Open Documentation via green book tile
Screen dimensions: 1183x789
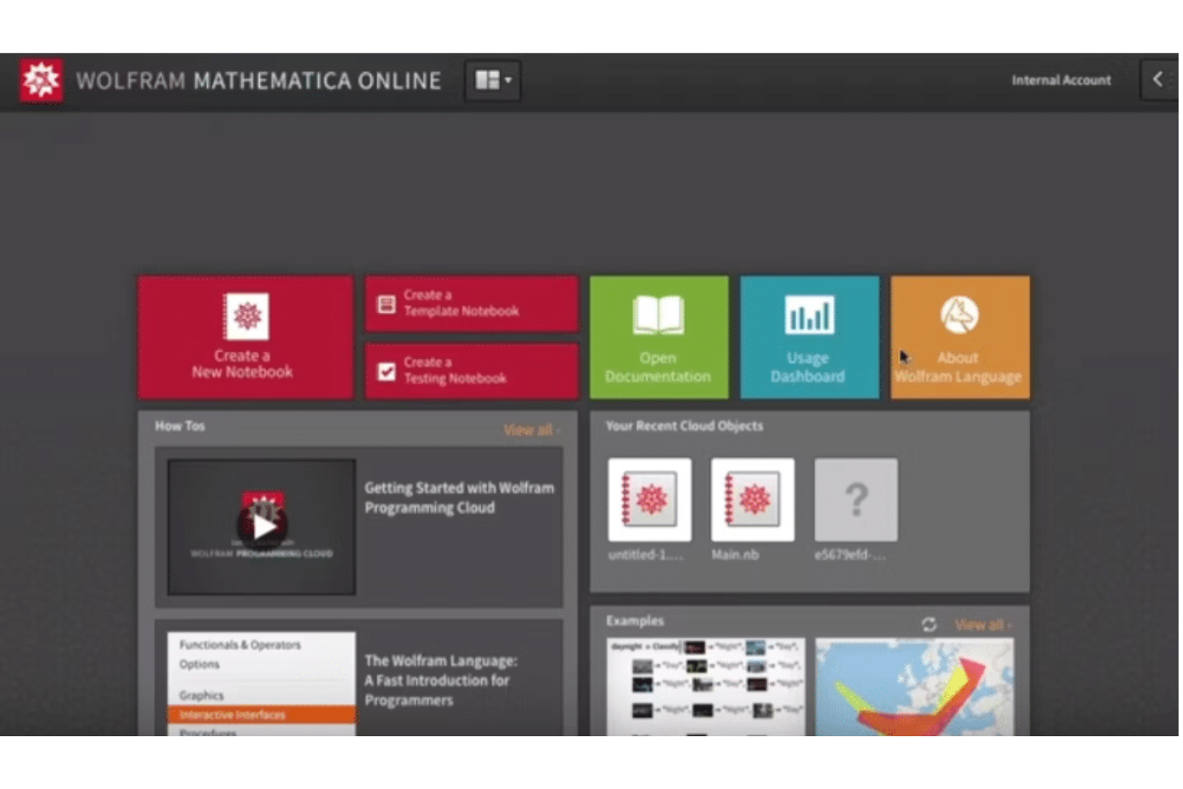tap(659, 337)
